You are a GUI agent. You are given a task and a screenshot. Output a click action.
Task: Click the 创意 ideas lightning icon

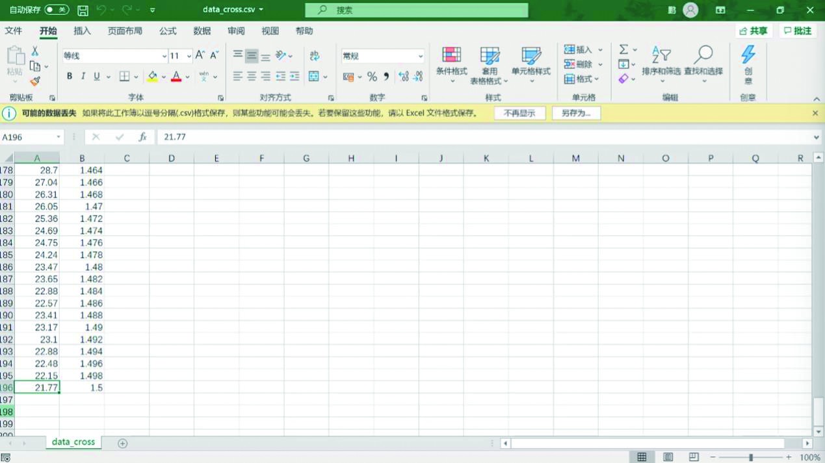[748, 65]
